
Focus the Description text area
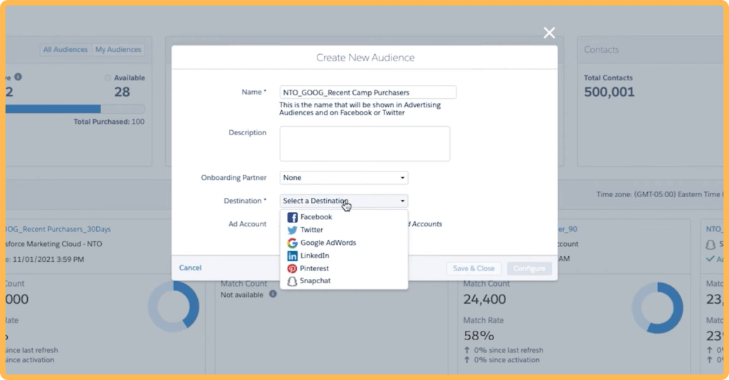tap(364, 144)
